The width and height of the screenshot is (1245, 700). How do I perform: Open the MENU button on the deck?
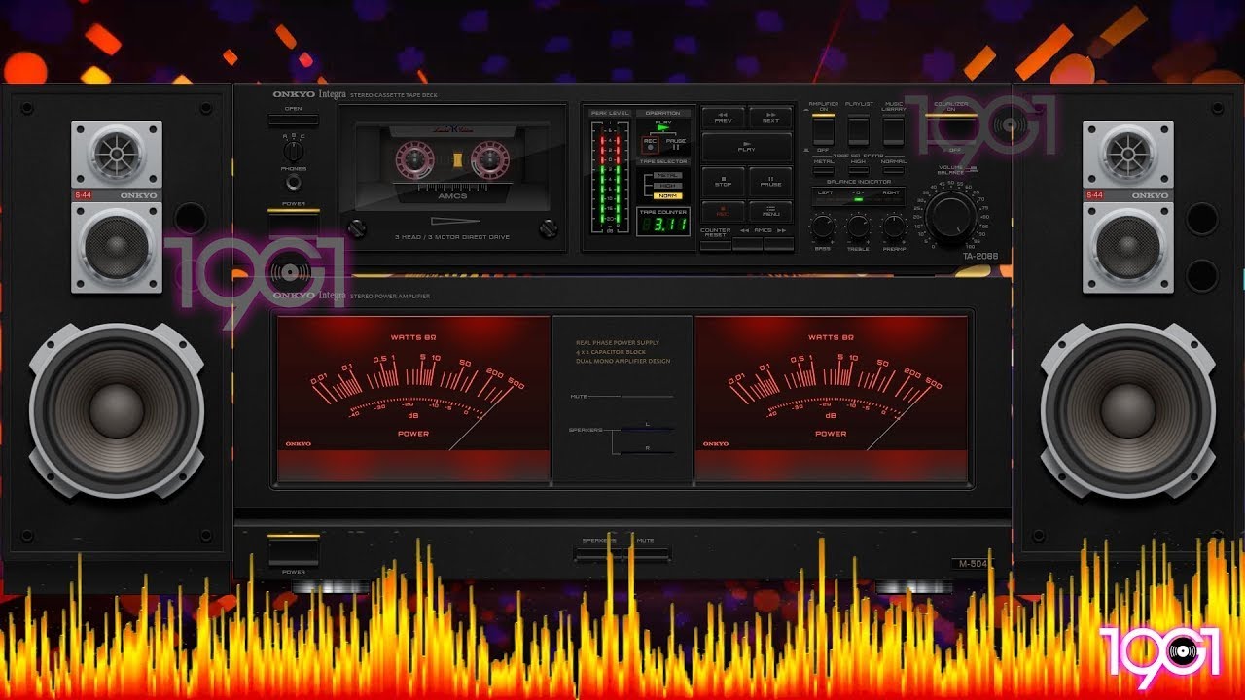click(770, 211)
